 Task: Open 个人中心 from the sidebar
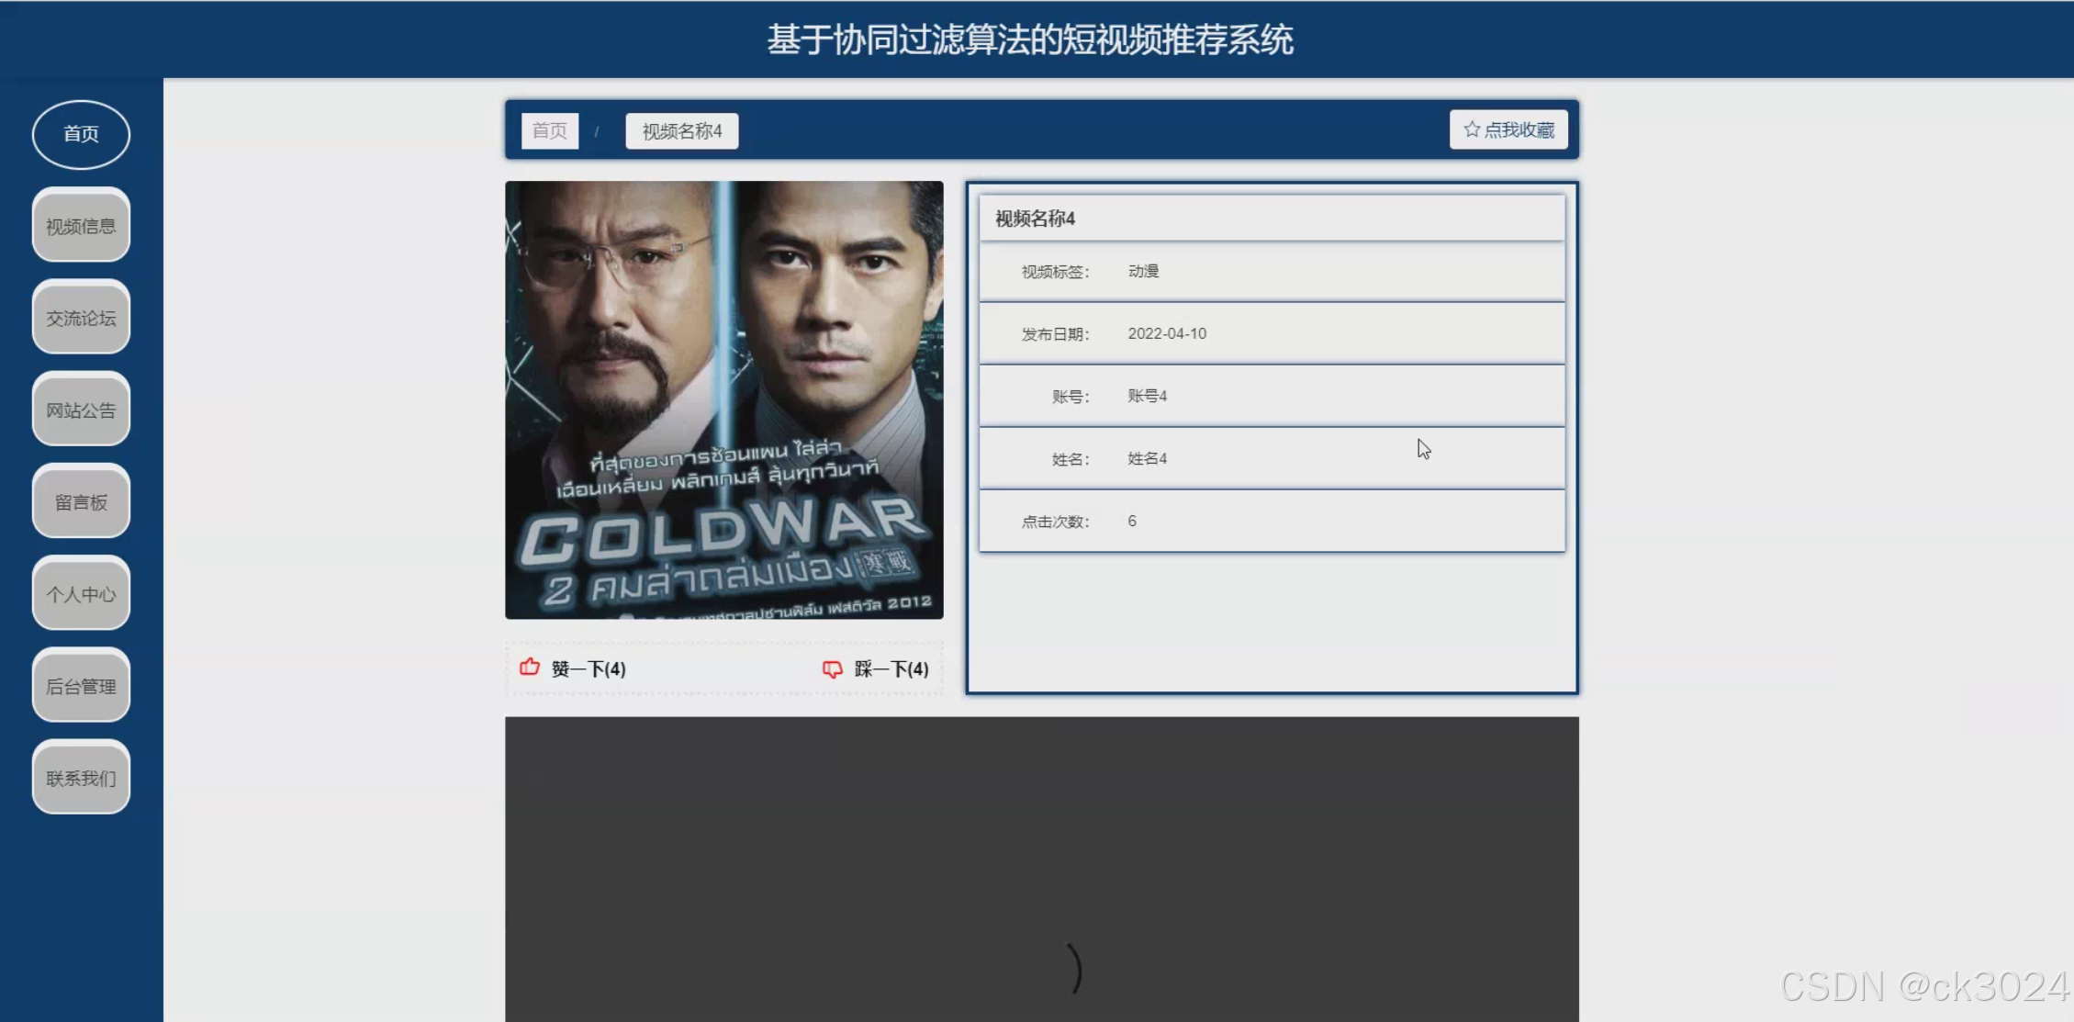pos(81,594)
